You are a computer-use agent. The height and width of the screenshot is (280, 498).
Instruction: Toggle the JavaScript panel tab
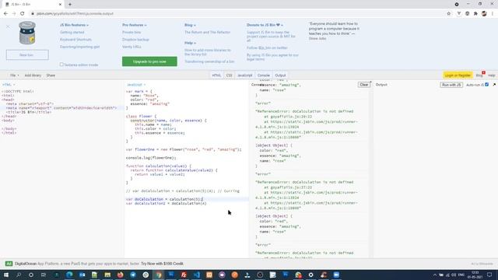point(245,75)
